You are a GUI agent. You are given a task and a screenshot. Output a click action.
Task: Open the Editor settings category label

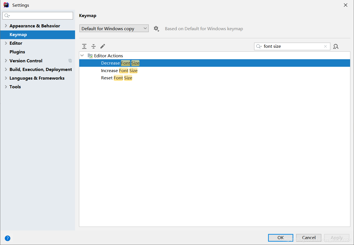point(16,43)
